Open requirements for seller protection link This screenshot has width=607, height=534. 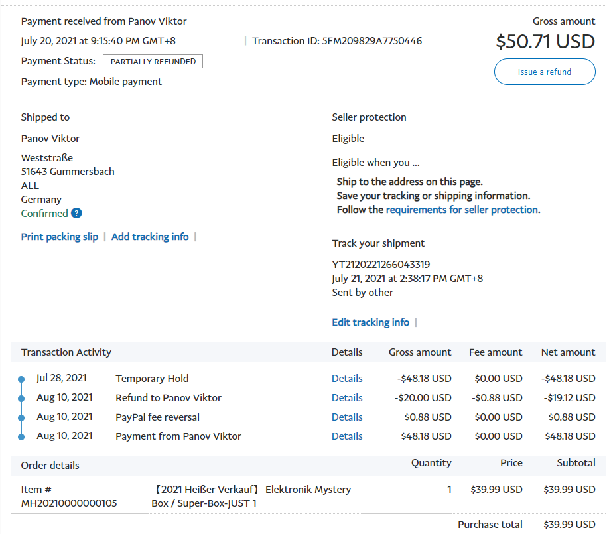tap(462, 210)
